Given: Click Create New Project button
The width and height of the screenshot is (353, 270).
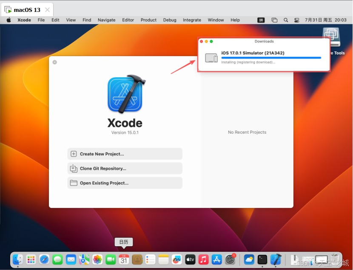Looking at the screenshot, I should click(125, 154).
